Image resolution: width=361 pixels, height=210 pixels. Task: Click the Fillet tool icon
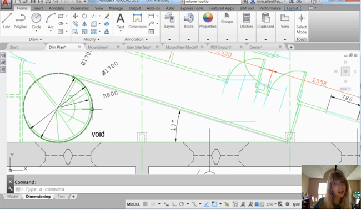[x=94, y=24]
